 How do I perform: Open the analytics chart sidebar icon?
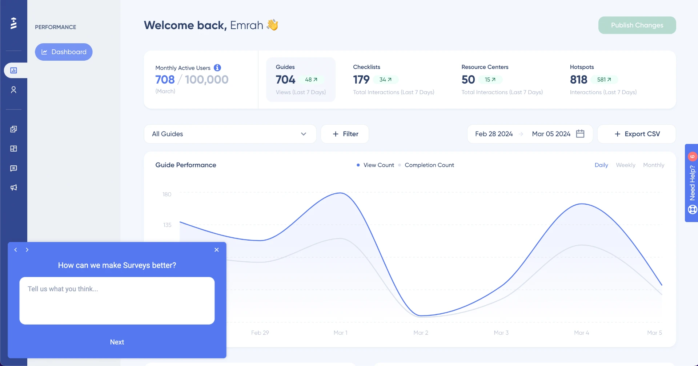point(14,71)
